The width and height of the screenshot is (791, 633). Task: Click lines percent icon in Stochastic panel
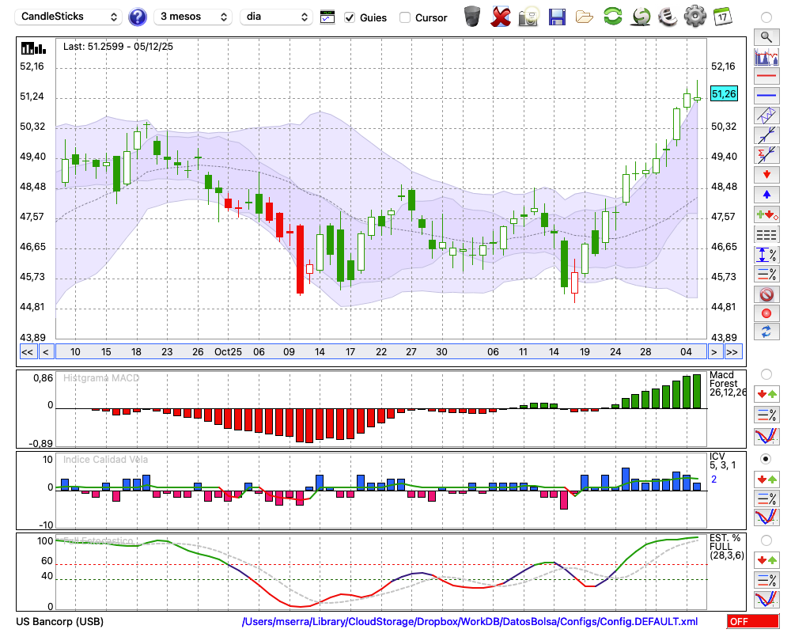coord(766,579)
